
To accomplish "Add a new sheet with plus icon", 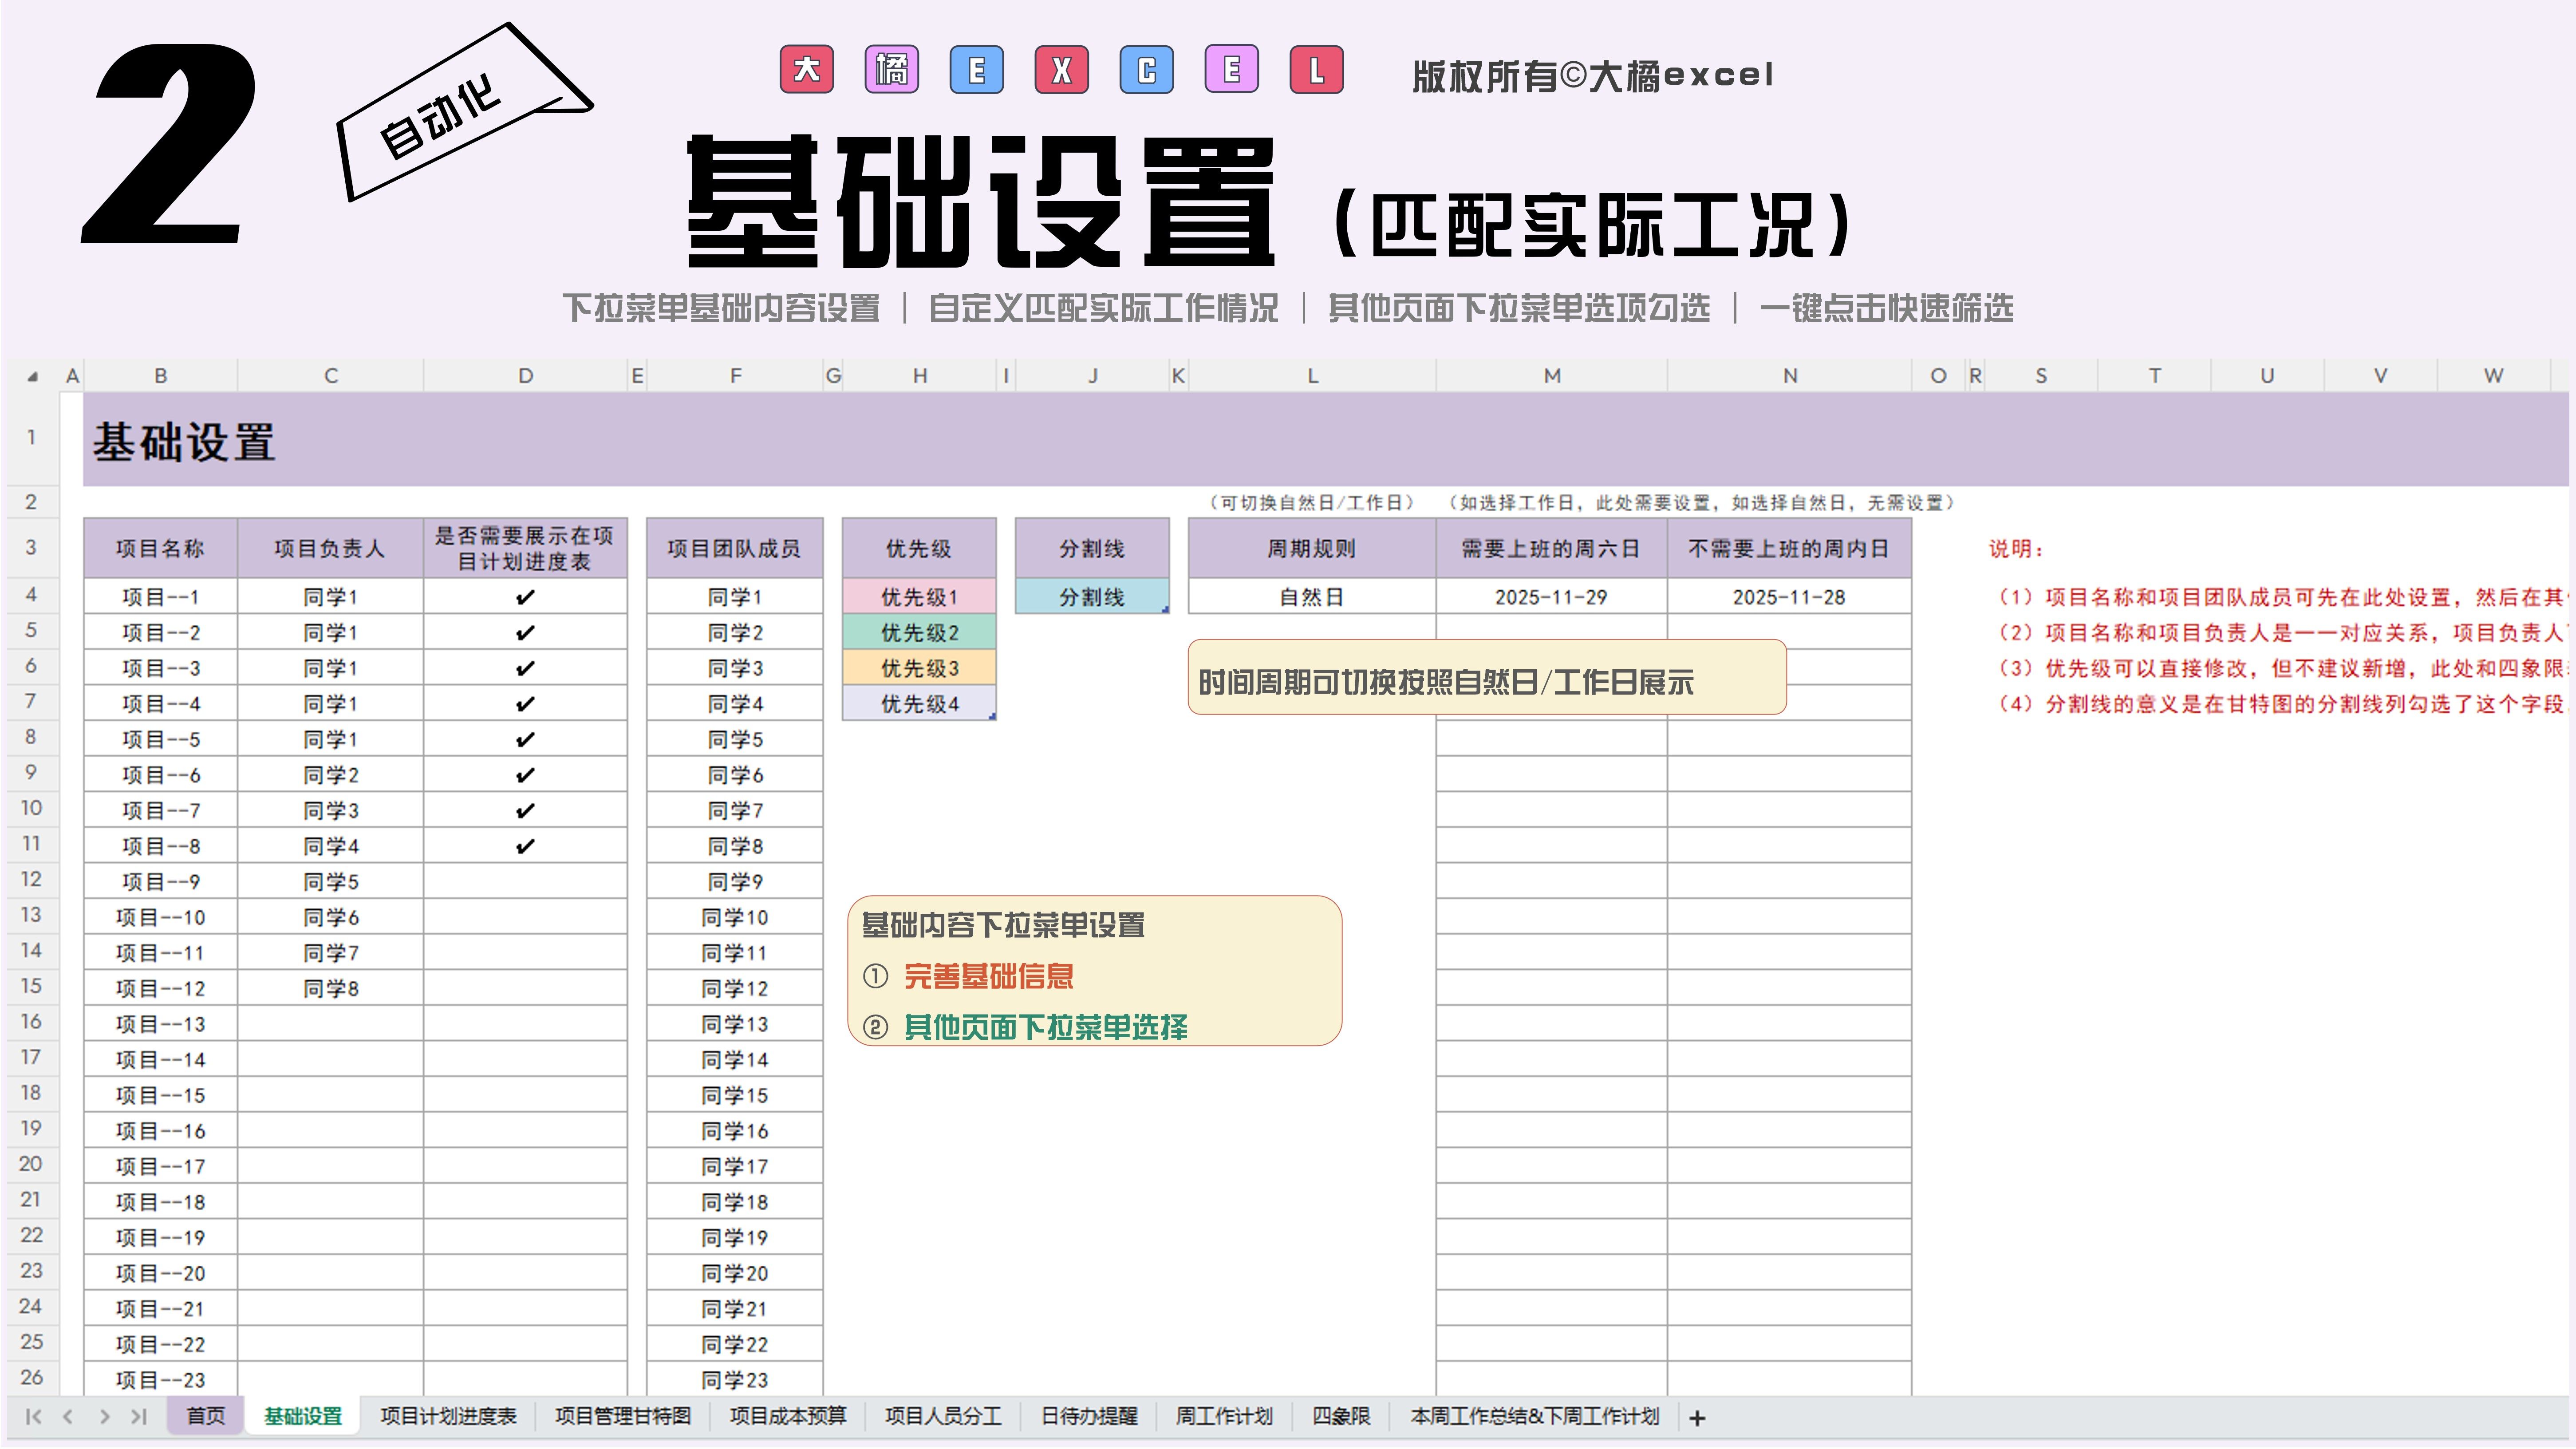I will [x=1697, y=1418].
